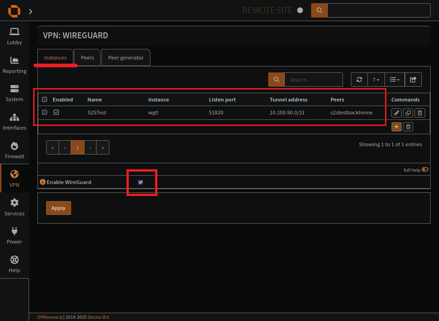
Task: Add a new WireGuard instance
Action: [x=397, y=127]
